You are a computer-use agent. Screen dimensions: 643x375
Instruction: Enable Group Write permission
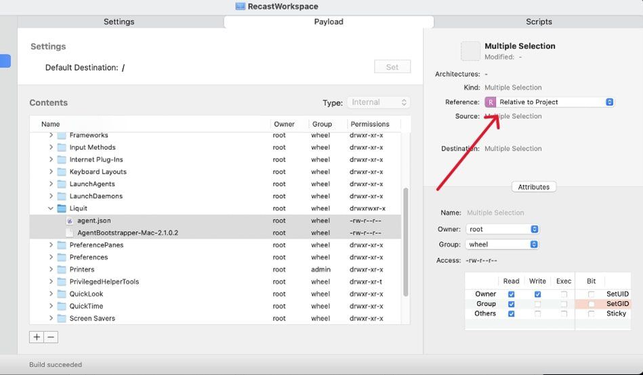537,304
